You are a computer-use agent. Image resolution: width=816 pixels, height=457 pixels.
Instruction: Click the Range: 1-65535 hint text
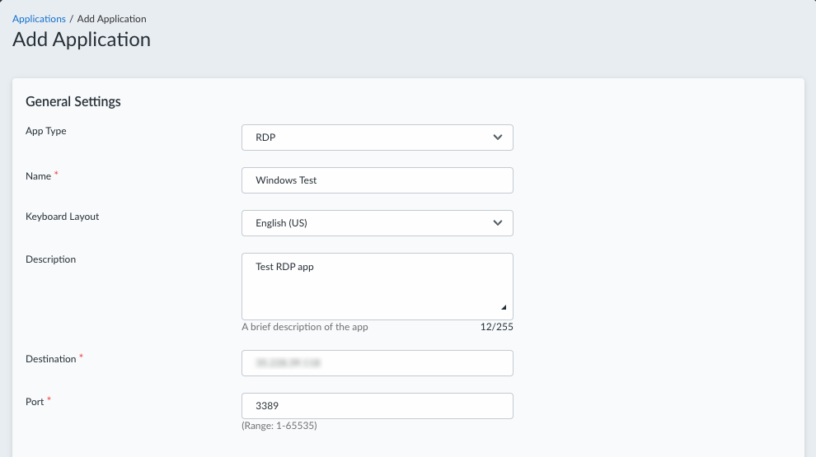pyautogui.click(x=279, y=426)
